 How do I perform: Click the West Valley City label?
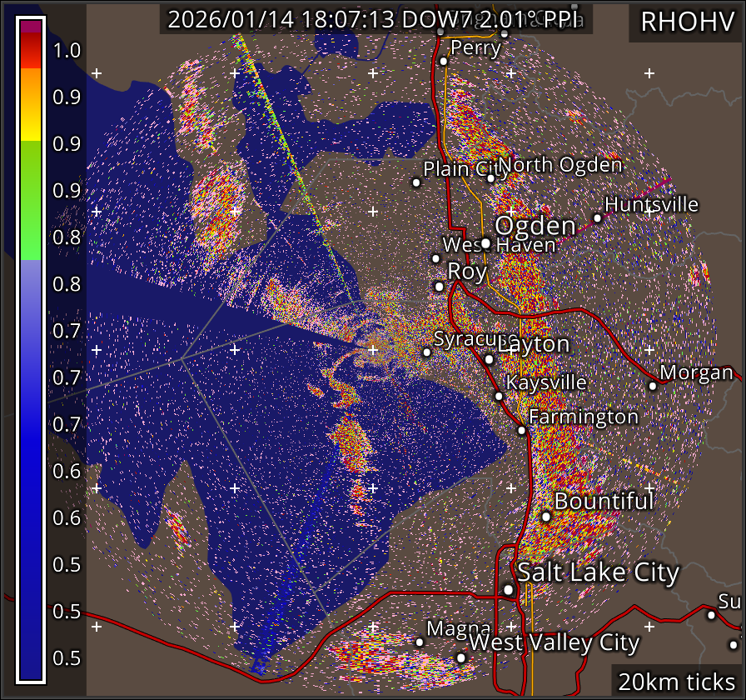(x=555, y=642)
